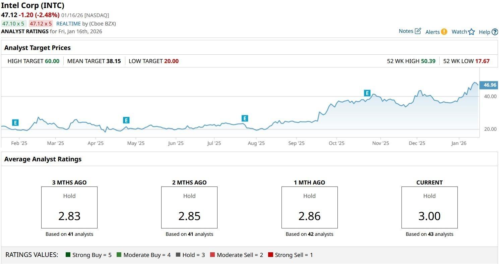Image resolution: width=500 pixels, height=264 pixels.
Task: Select the earnings E marker near Feb '25
Action: [15, 122]
